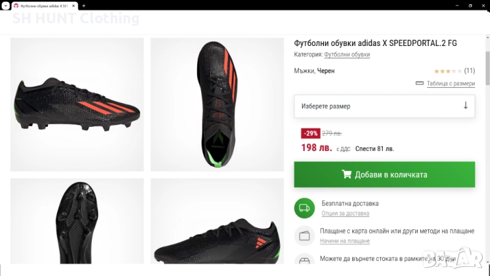Click 'Добави в количката' add to cart button

[384, 175]
